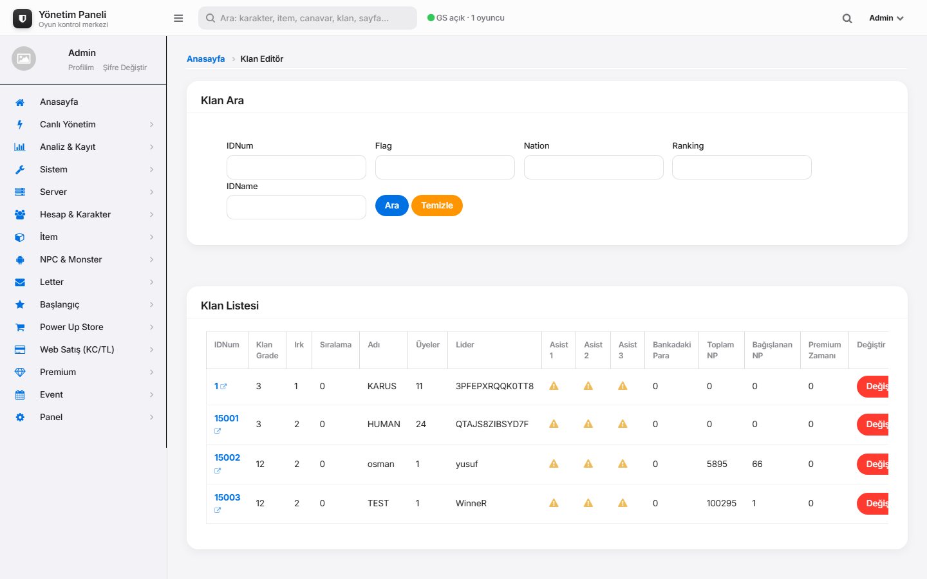927x579 pixels.
Task: Click the red Değiştir button for HUMAN row
Action: [873, 425]
